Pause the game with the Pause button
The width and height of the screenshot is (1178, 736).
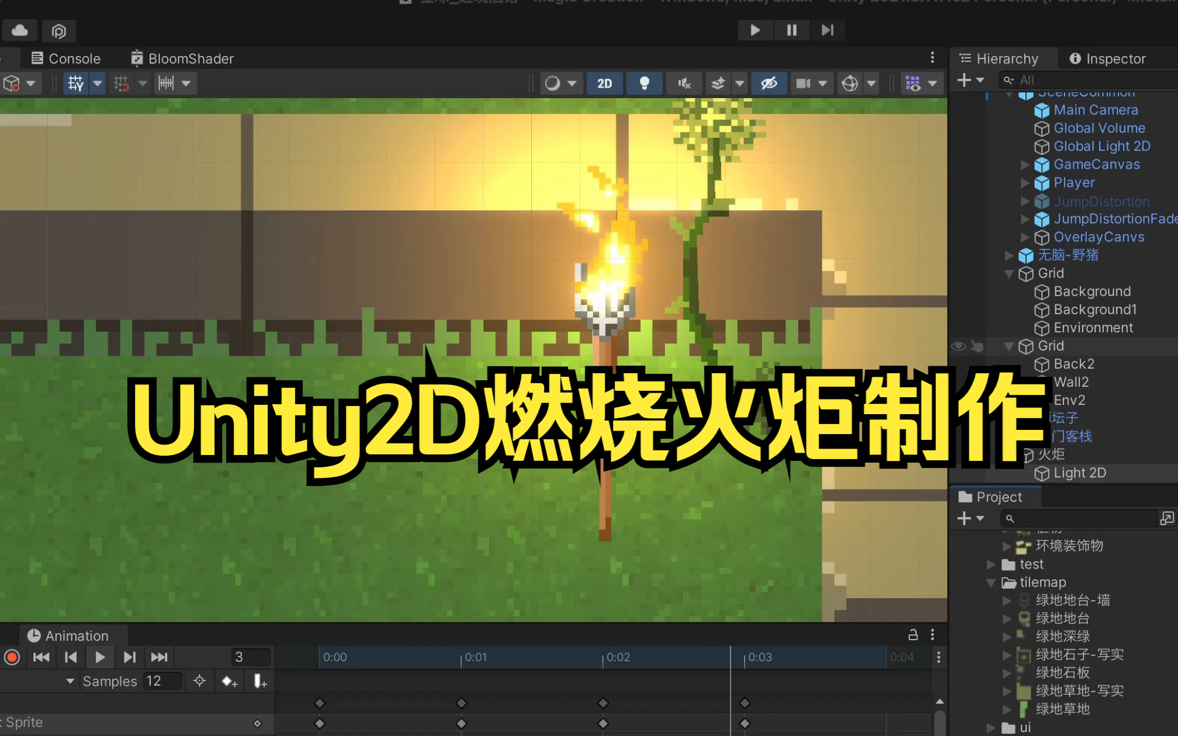[792, 30]
